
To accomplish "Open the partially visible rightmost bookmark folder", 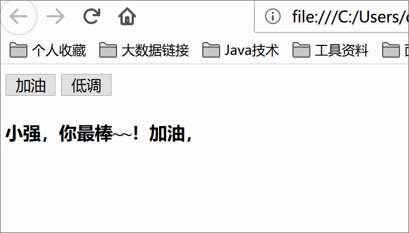I will [395, 50].
